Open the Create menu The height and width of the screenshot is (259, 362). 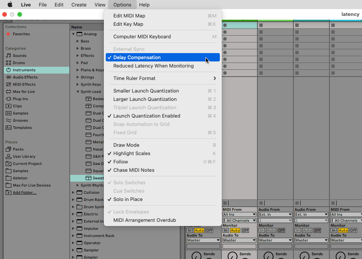click(x=79, y=5)
